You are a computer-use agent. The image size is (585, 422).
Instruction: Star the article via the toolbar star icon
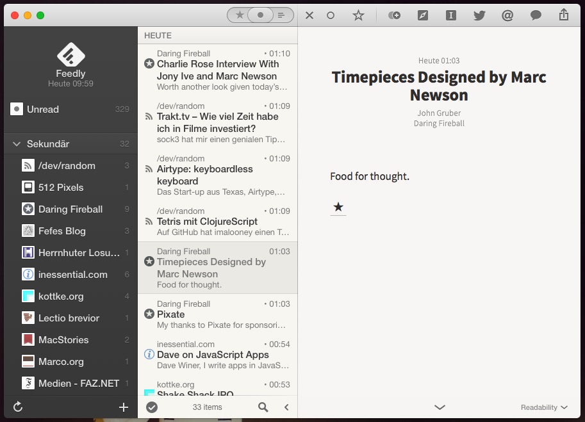tap(358, 15)
